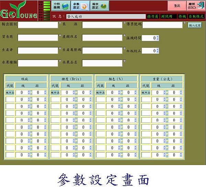Click the 待機 standby status label
The image size is (206, 187).
click(x=182, y=16)
